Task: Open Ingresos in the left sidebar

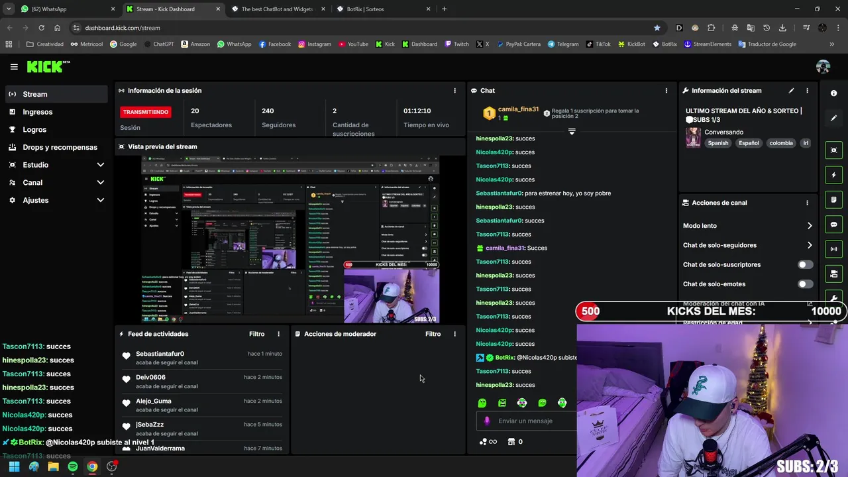Action: (56, 112)
